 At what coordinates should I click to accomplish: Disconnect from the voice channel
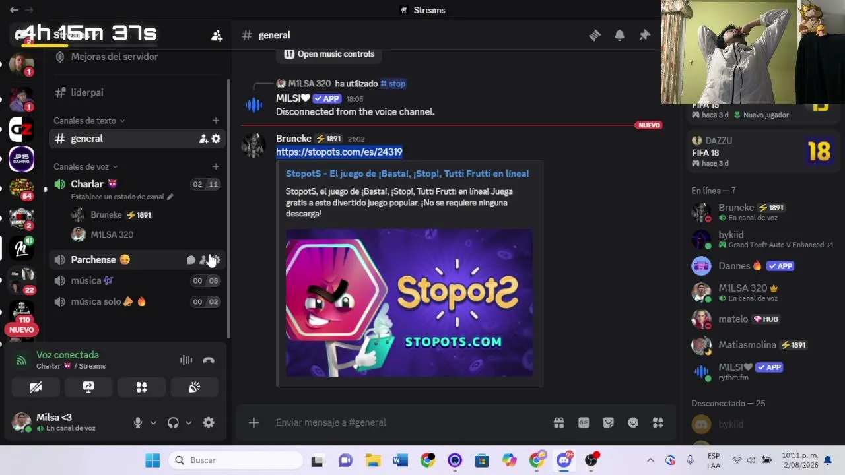(209, 360)
